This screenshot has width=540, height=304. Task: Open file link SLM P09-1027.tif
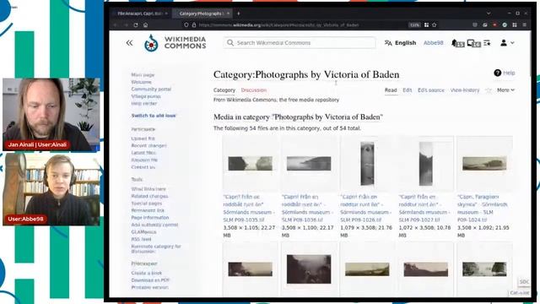point(424,209)
